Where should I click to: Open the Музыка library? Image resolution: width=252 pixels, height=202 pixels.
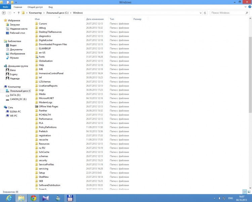(14, 58)
